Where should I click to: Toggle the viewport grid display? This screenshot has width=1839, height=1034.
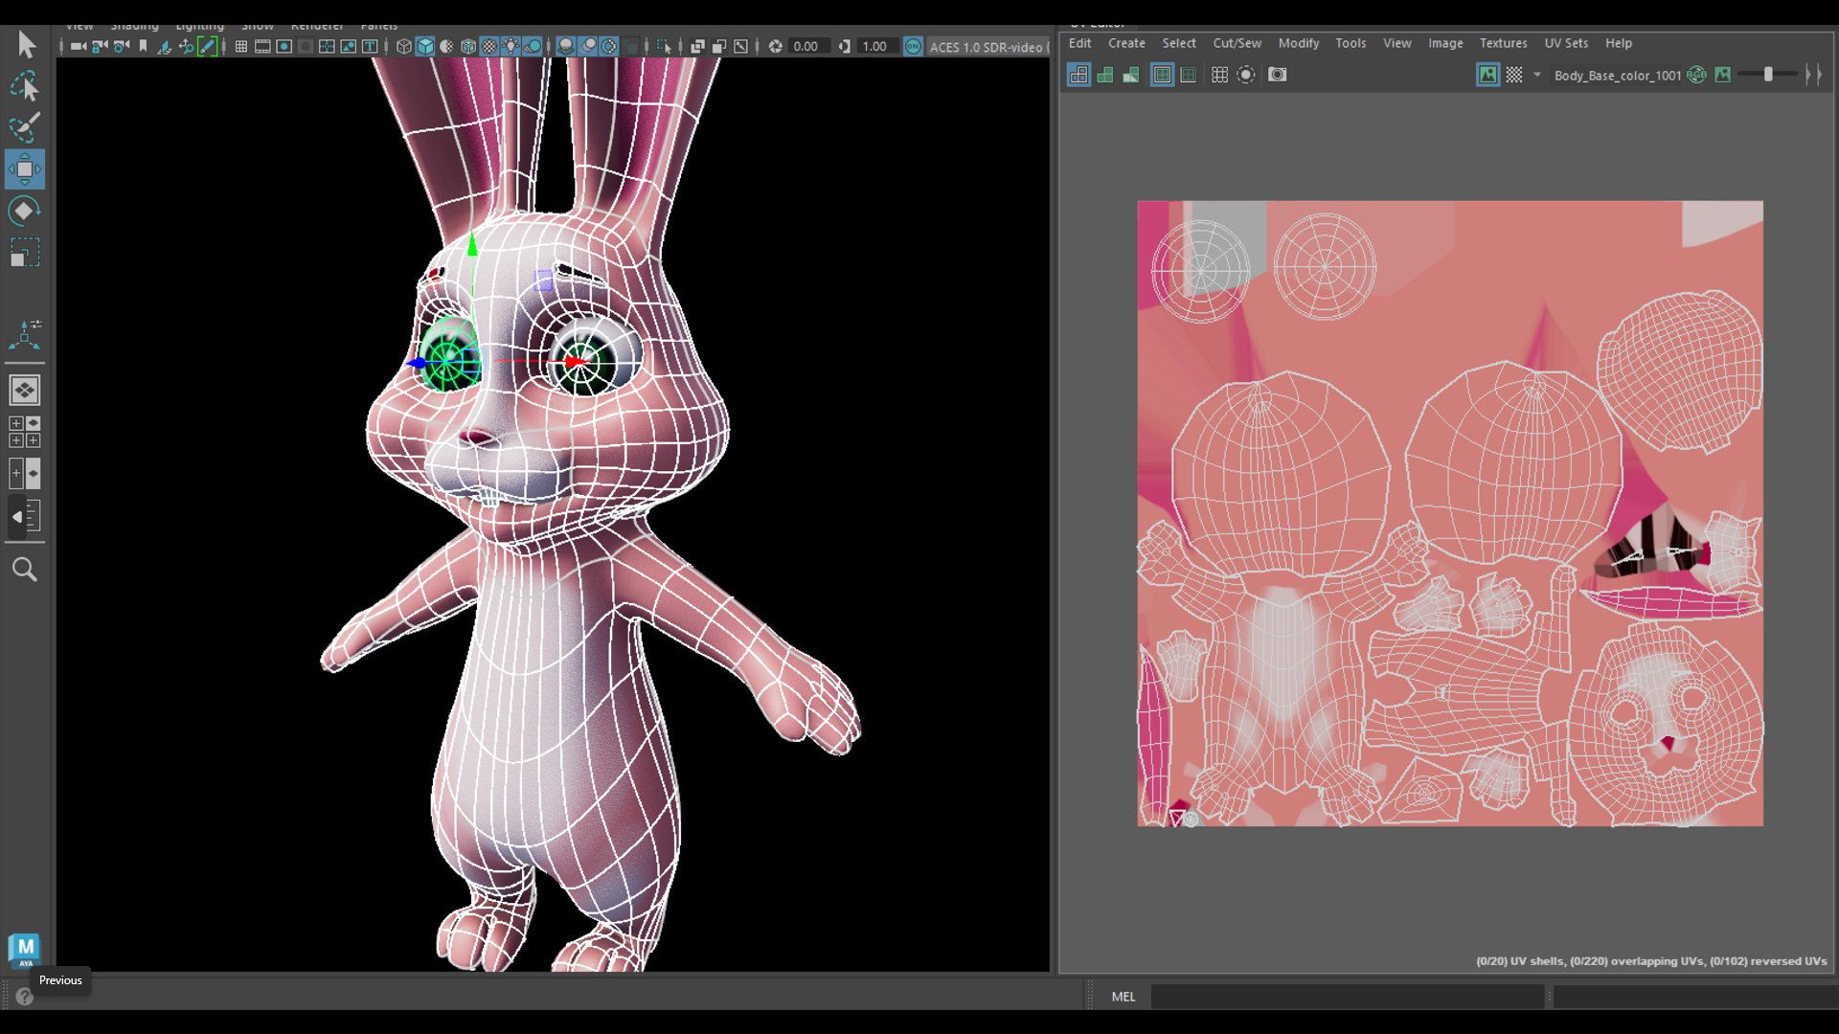coord(241,46)
